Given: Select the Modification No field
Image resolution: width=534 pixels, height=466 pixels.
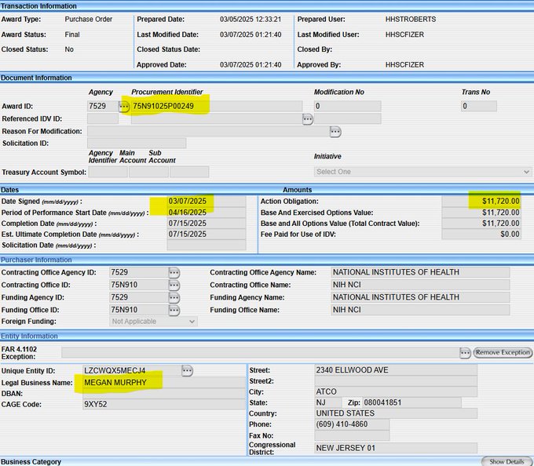Looking at the screenshot, I should pyautogui.click(x=347, y=106).
